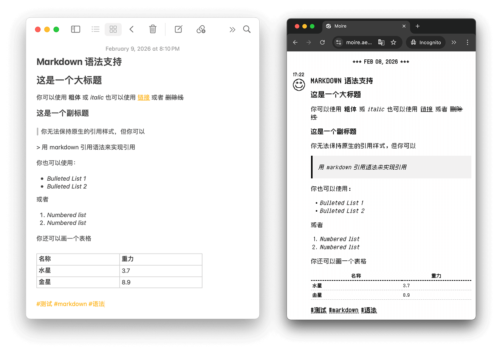
Task: Open Chrome three-dot menu
Action: (x=468, y=42)
